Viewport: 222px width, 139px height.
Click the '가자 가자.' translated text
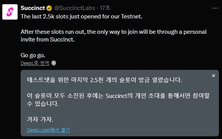tap(40, 119)
